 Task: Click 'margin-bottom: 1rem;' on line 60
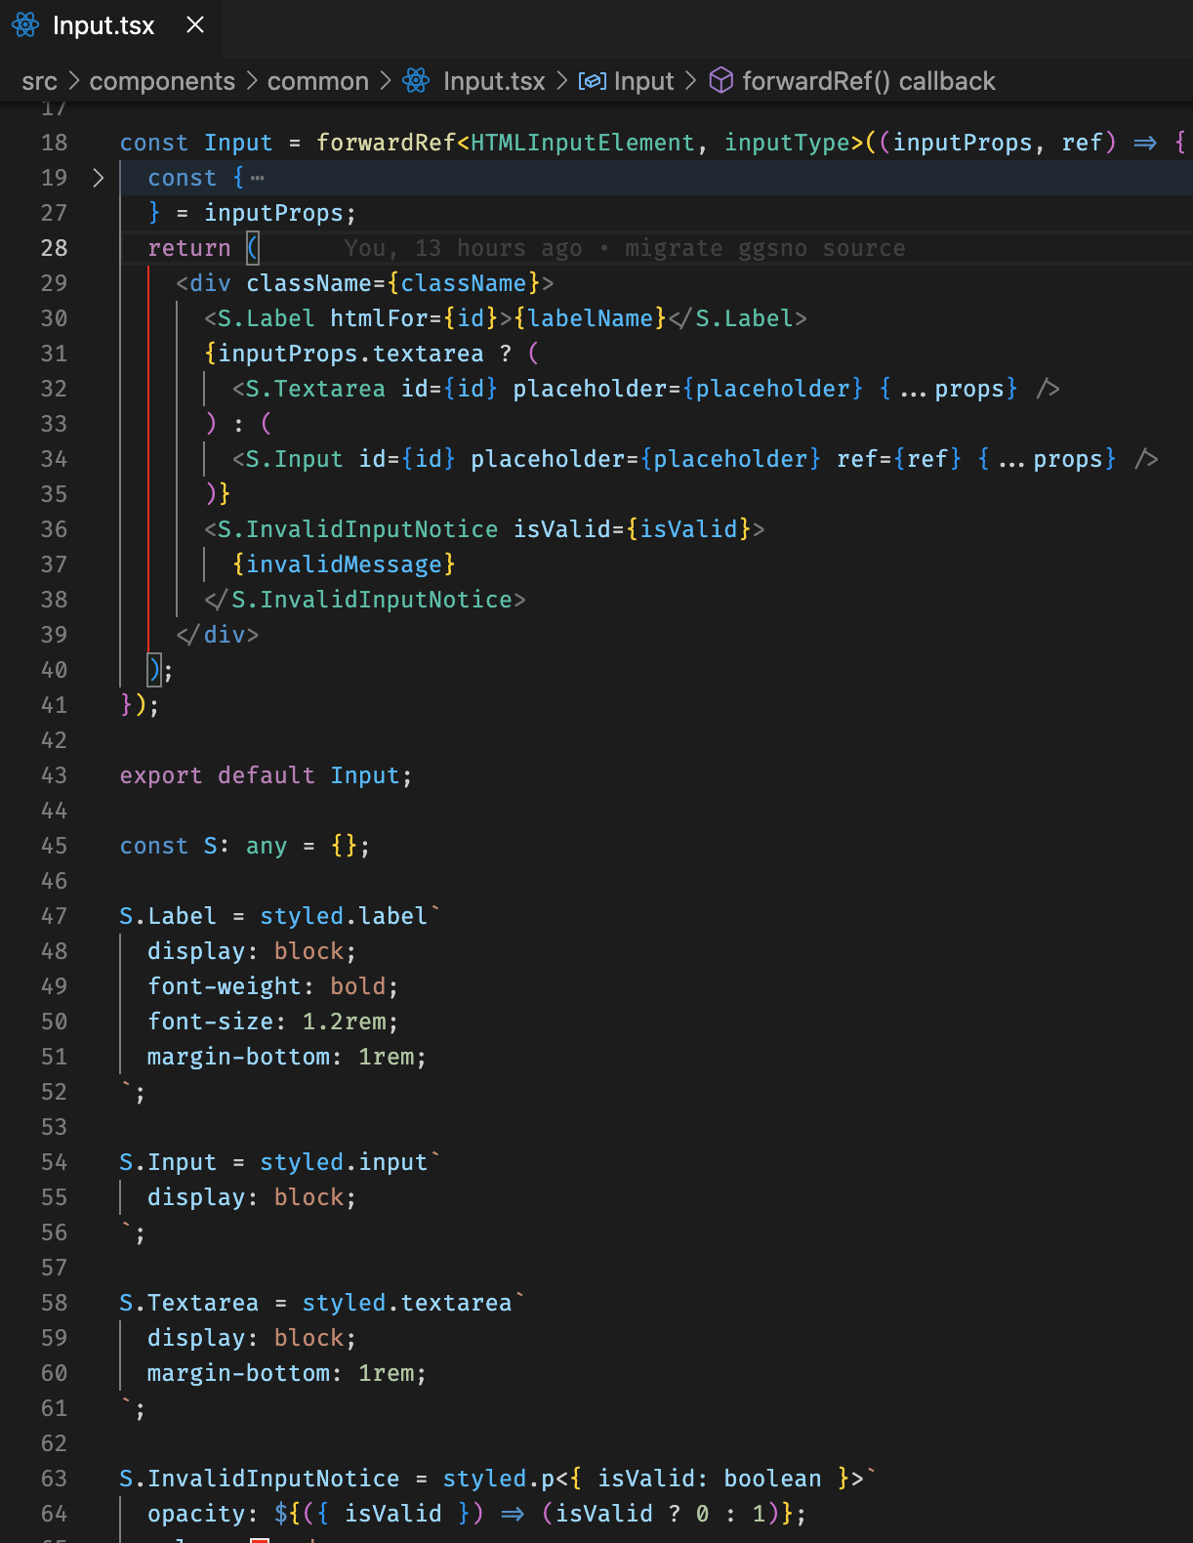[287, 1373]
